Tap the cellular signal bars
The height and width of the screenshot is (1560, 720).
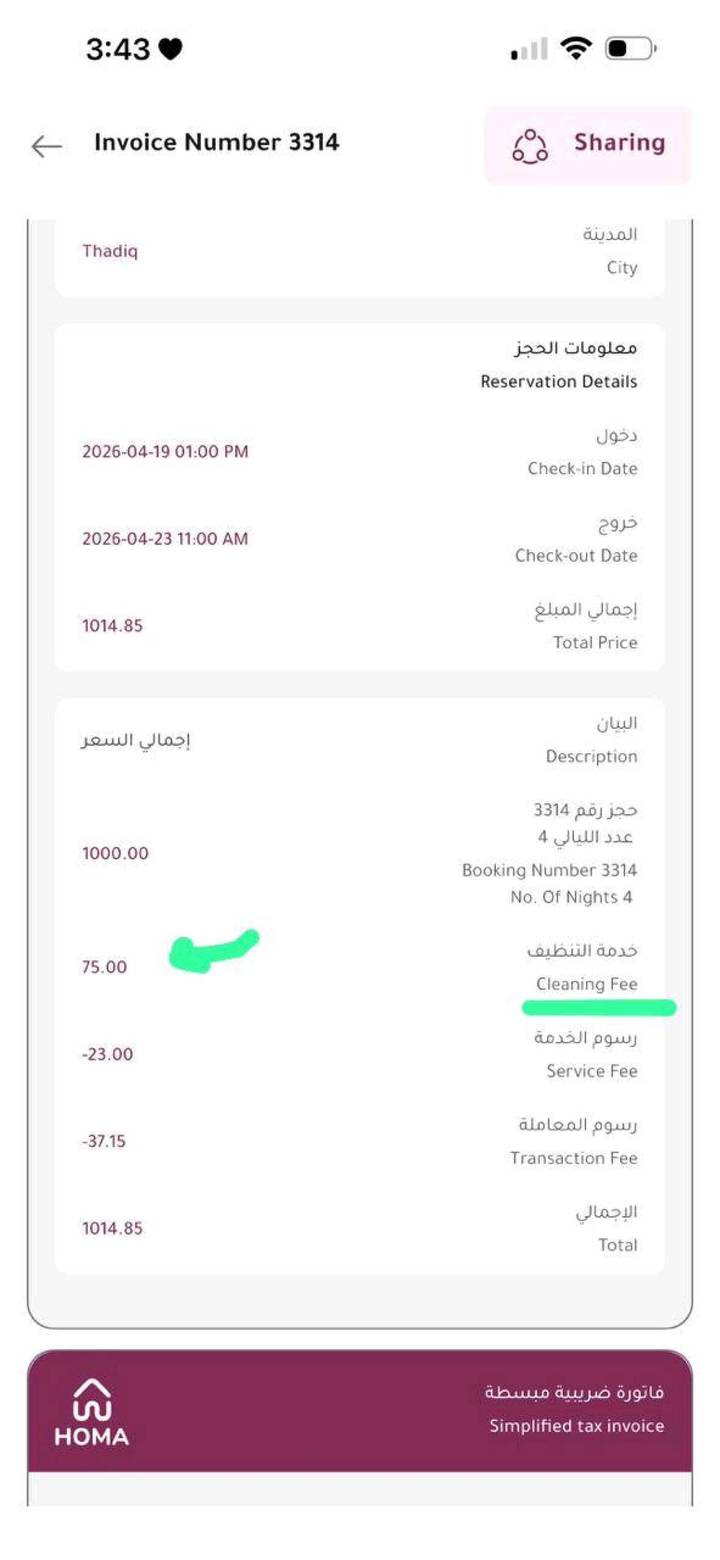pos(529,48)
